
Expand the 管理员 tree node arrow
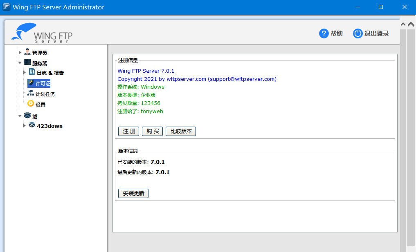point(20,52)
